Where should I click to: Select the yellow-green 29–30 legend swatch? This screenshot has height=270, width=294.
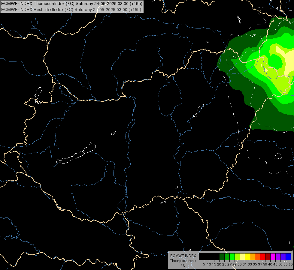237,256
